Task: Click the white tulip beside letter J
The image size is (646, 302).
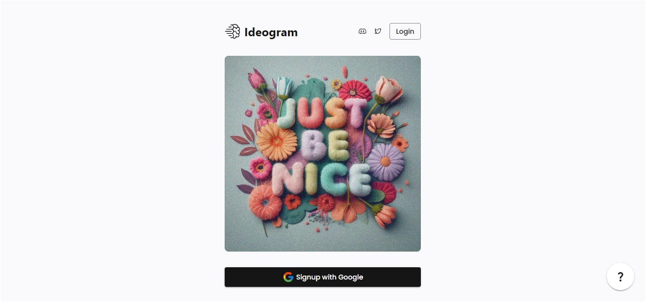Action: pos(284,88)
